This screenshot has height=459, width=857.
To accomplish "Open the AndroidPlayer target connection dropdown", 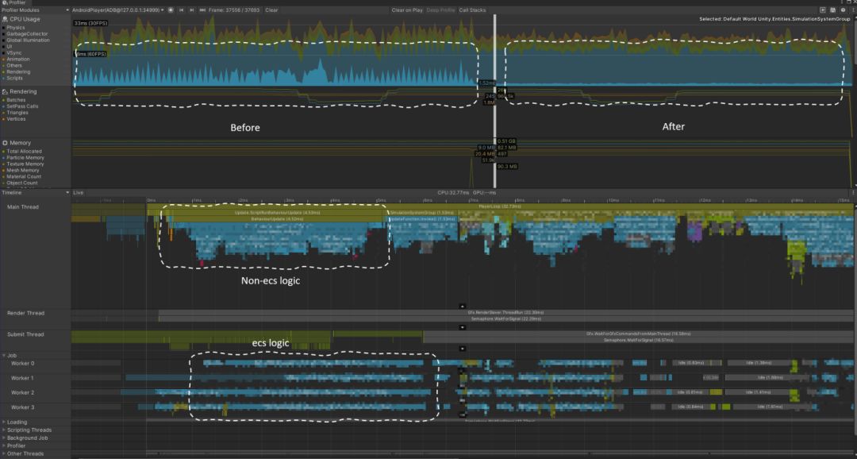I will coord(118,10).
